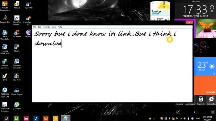Open the yellow download arrow taskbar icon
Screen dimensions: 216x121
pos(56,118)
